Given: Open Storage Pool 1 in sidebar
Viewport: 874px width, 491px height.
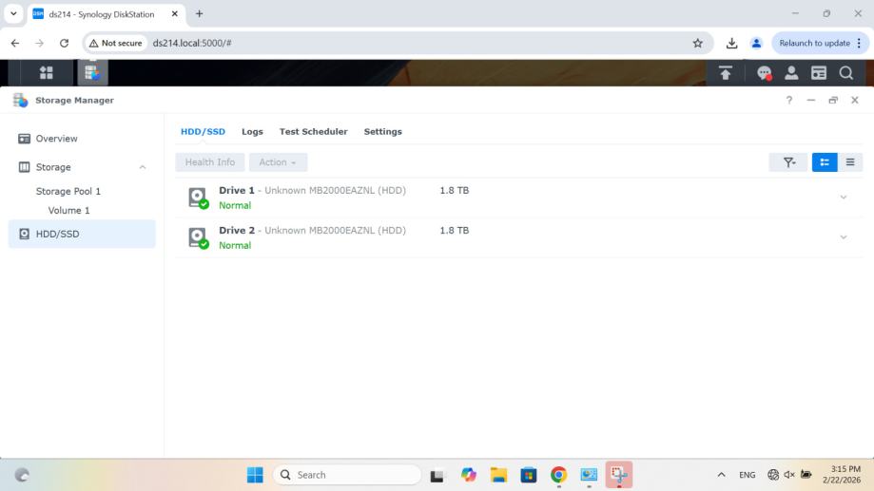Looking at the screenshot, I should [x=68, y=192].
